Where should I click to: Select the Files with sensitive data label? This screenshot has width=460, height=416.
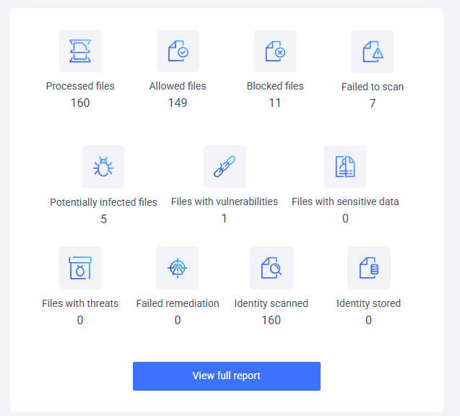coord(345,201)
